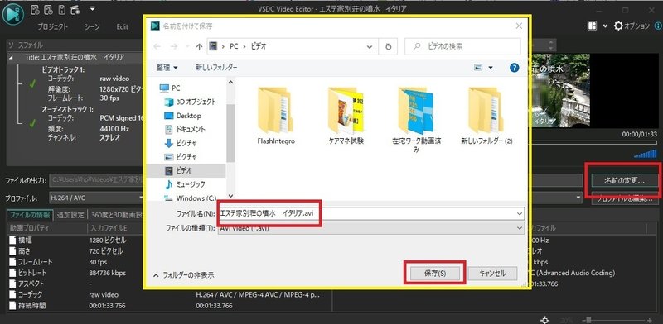Image resolution: width=663 pixels, height=324 pixels.
Task: Select Desktop in navigation pane
Action: point(182,116)
